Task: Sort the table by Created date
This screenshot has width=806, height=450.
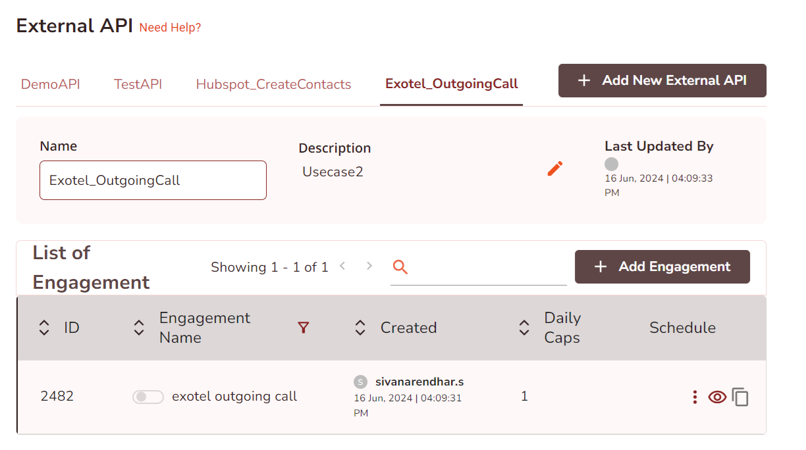Action: [360, 328]
